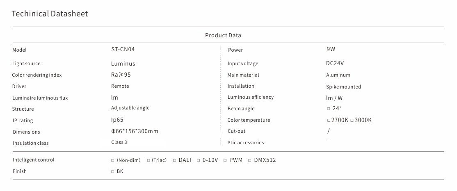Image resolution: width=457 pixels, height=191 pixels.
Task: Enable the DALI control option
Action: point(174,160)
